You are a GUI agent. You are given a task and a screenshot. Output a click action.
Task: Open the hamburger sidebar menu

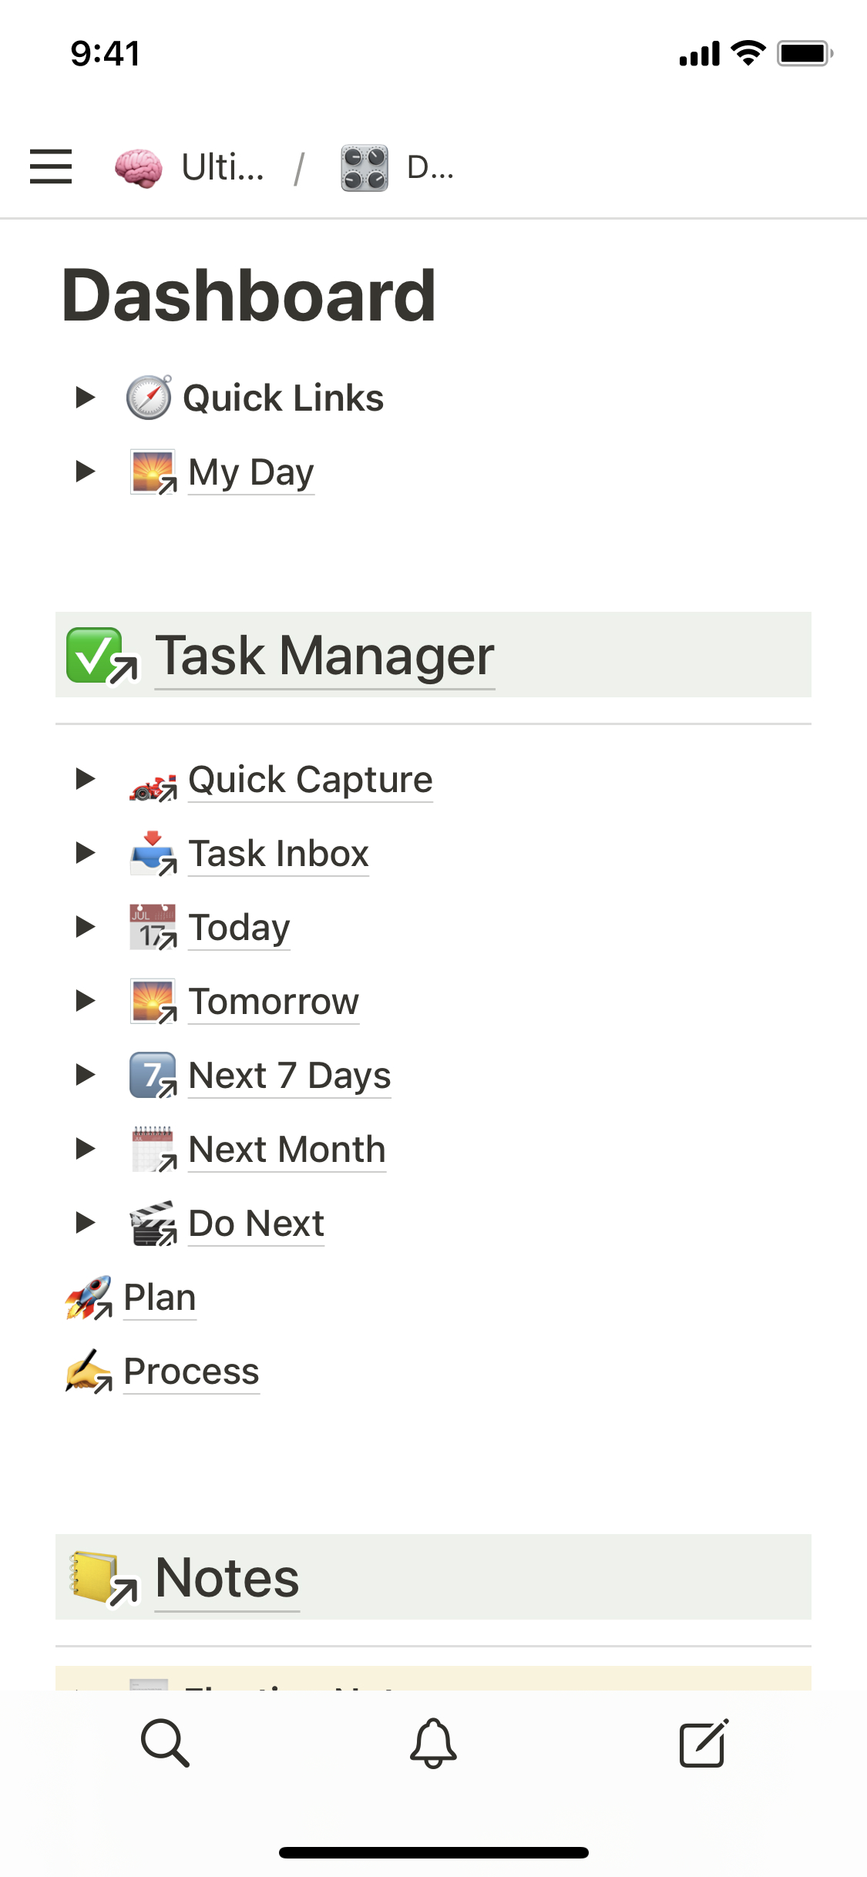point(51,166)
